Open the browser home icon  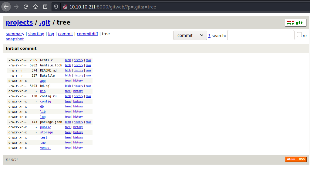coord(35,7)
